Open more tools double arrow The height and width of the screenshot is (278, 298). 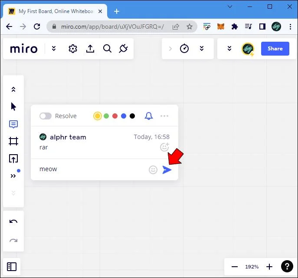tap(13, 176)
